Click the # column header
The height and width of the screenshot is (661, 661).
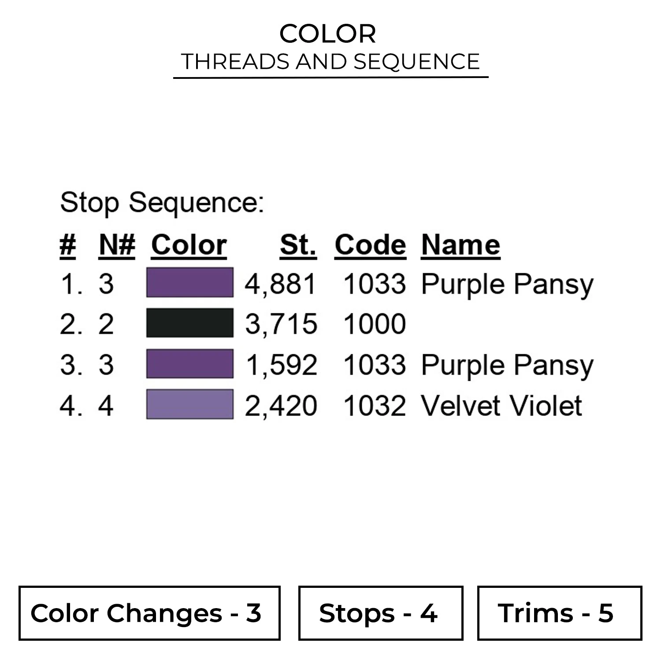coord(67,245)
